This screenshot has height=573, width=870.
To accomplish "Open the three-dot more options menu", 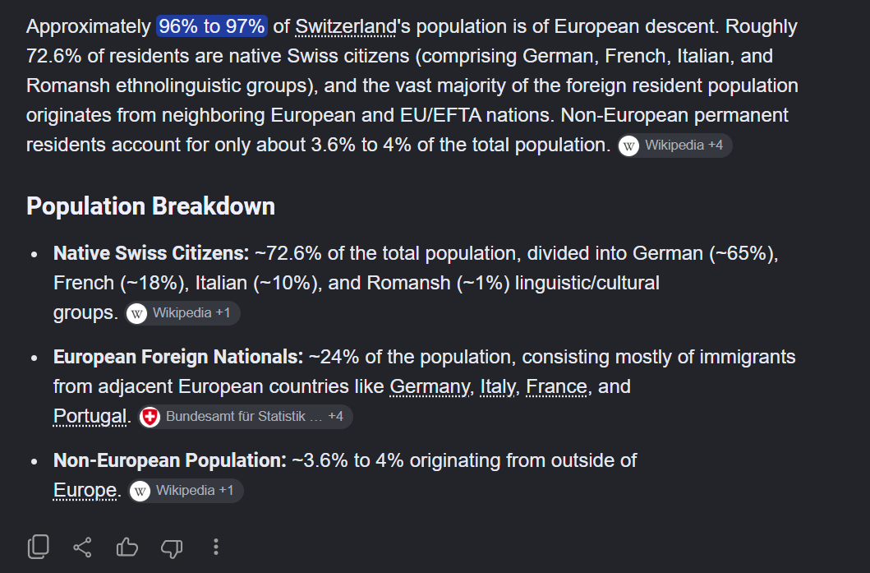I will coord(216,547).
